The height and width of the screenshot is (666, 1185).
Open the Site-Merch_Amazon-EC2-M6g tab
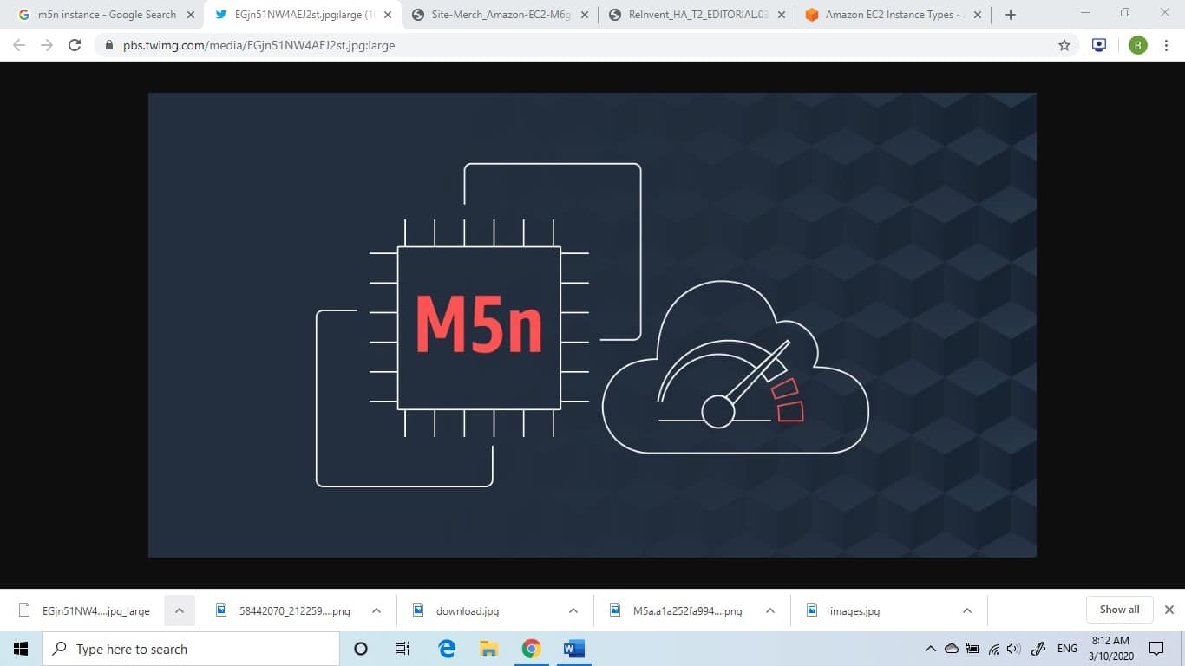[491, 15]
